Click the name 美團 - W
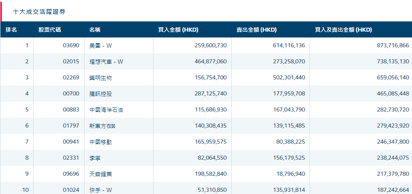This screenshot has height=194, width=412. (x=101, y=45)
